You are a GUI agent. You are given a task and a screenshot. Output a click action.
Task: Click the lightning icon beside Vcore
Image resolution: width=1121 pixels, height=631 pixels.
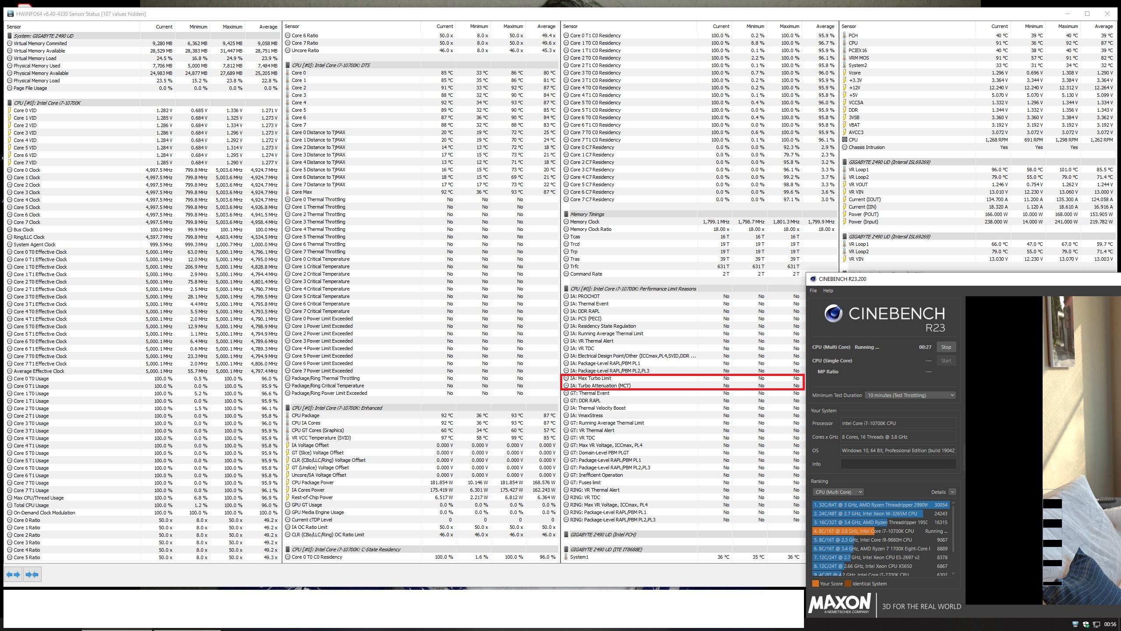point(845,73)
